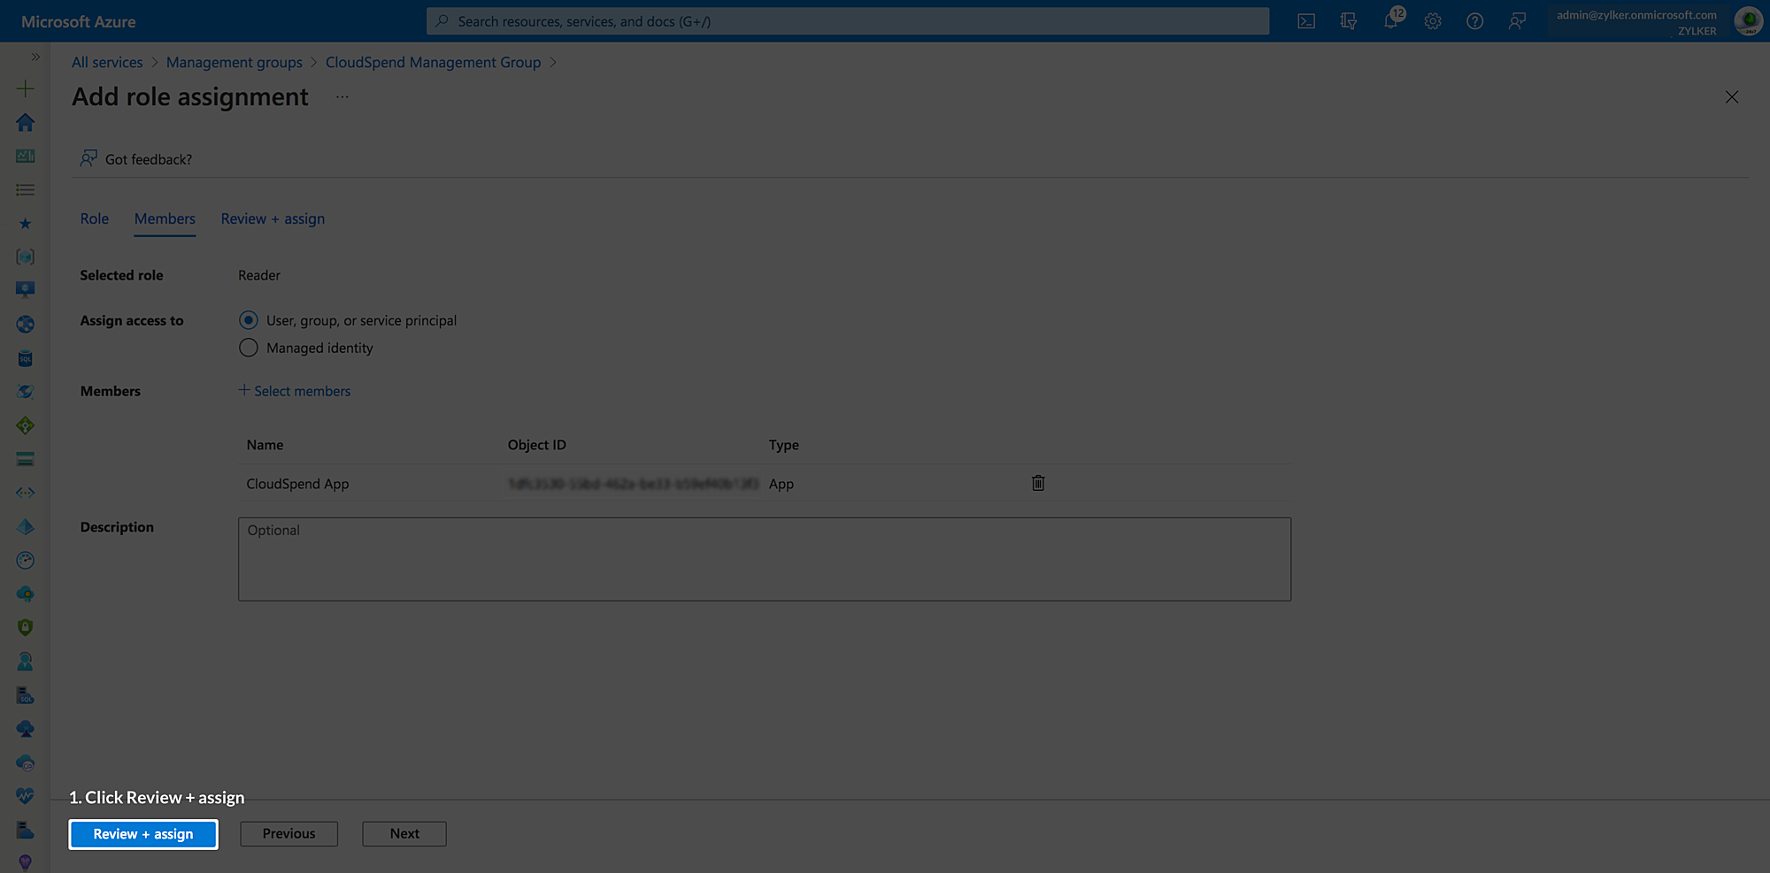Remove CloudSpend App using the trash icon
The image size is (1770, 873).
[x=1037, y=483]
